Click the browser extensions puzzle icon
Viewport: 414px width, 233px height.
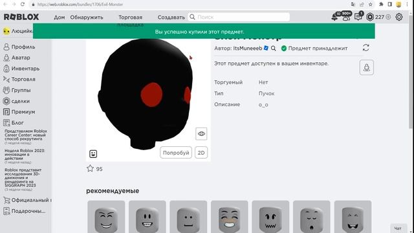[x=381, y=5]
